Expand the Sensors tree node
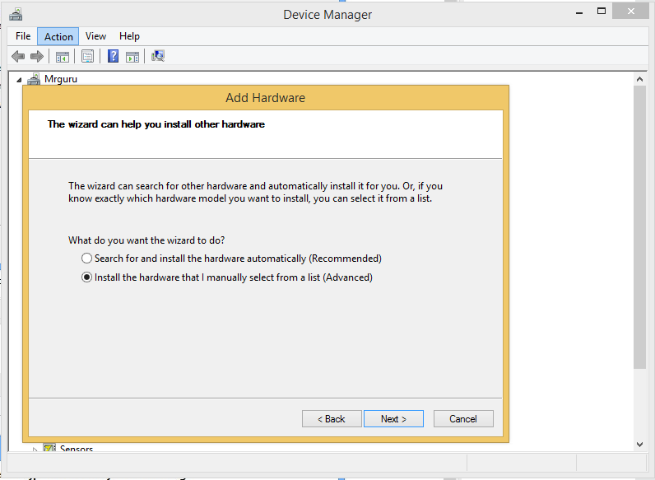The height and width of the screenshot is (480, 655). (35, 450)
